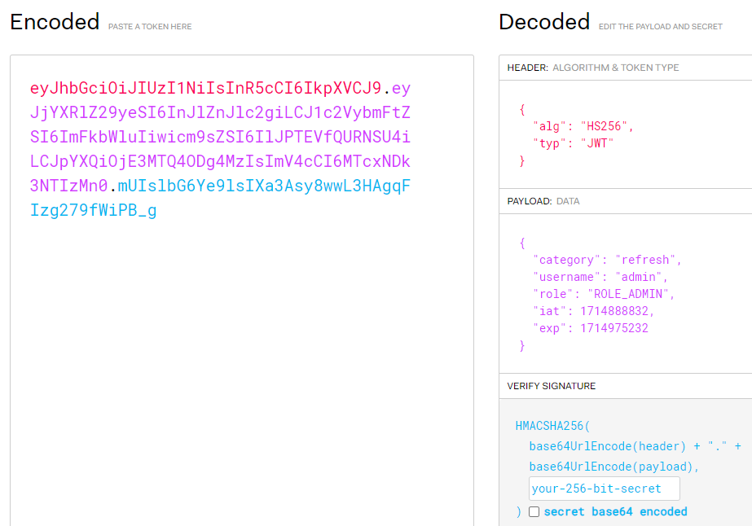Click the 'DATA' label beside PAYLOAD
The height and width of the screenshot is (526, 752).
[x=568, y=201]
